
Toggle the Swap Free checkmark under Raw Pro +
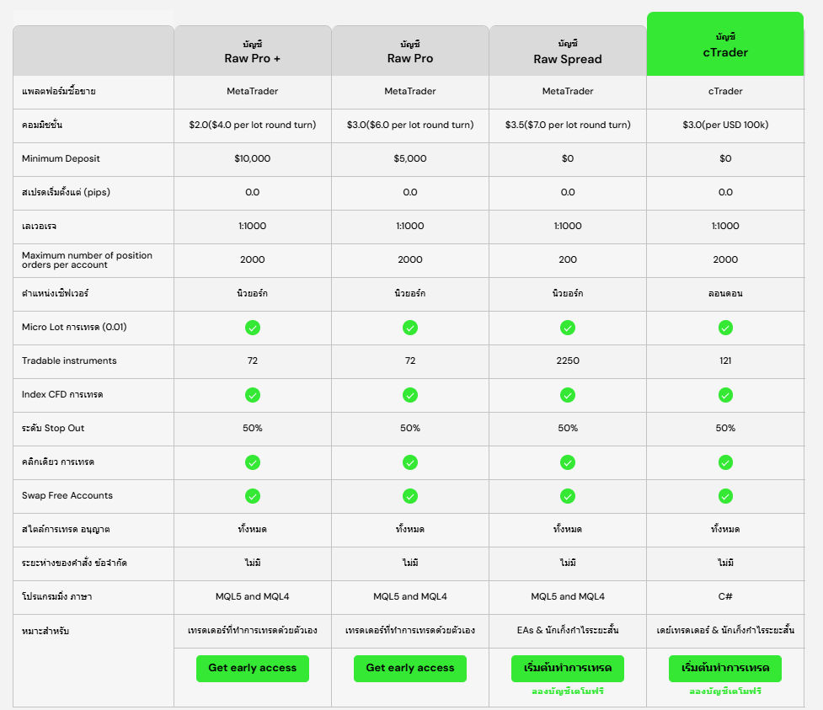(253, 496)
